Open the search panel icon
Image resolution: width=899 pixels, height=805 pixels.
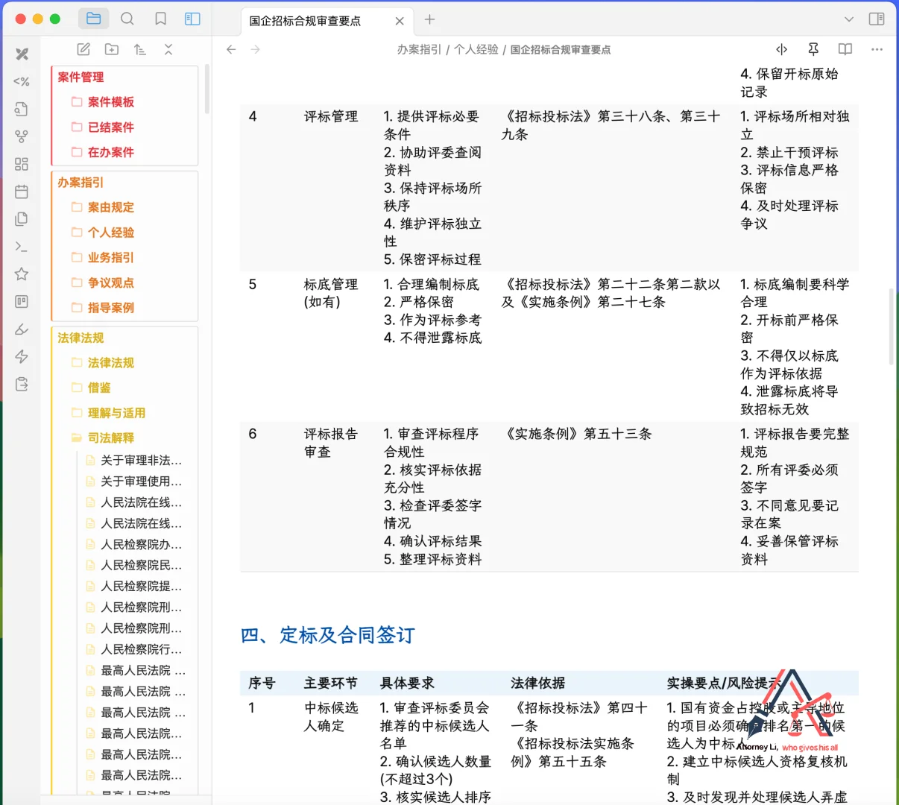(x=127, y=19)
